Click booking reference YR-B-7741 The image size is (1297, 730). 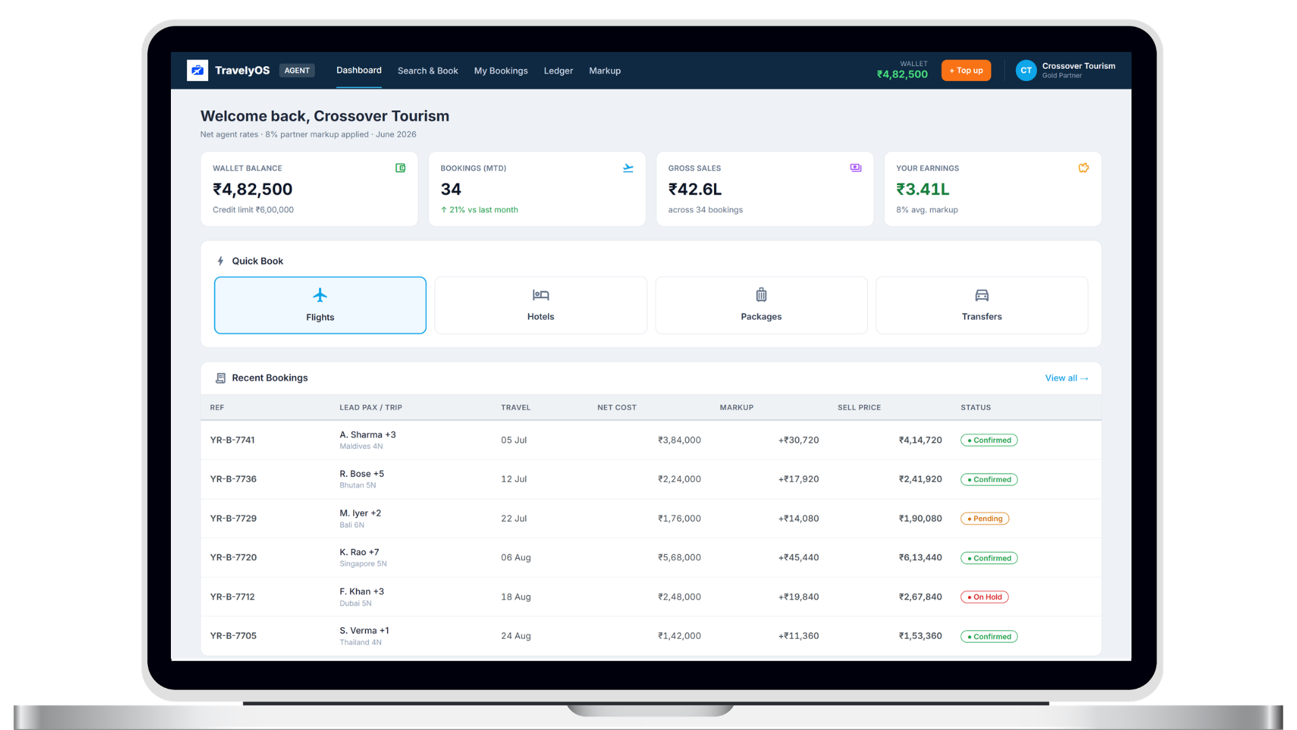(232, 440)
